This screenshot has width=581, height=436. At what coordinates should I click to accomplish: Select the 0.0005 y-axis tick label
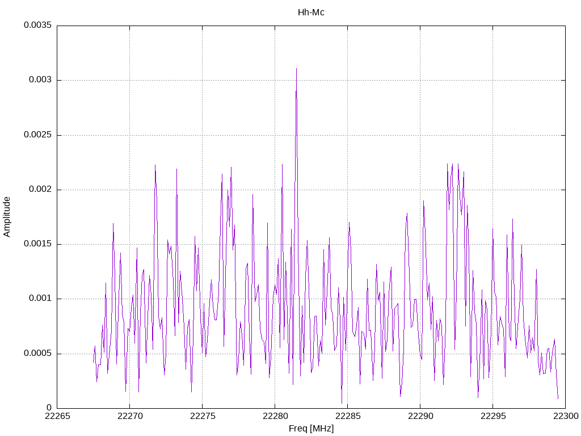[37, 353]
